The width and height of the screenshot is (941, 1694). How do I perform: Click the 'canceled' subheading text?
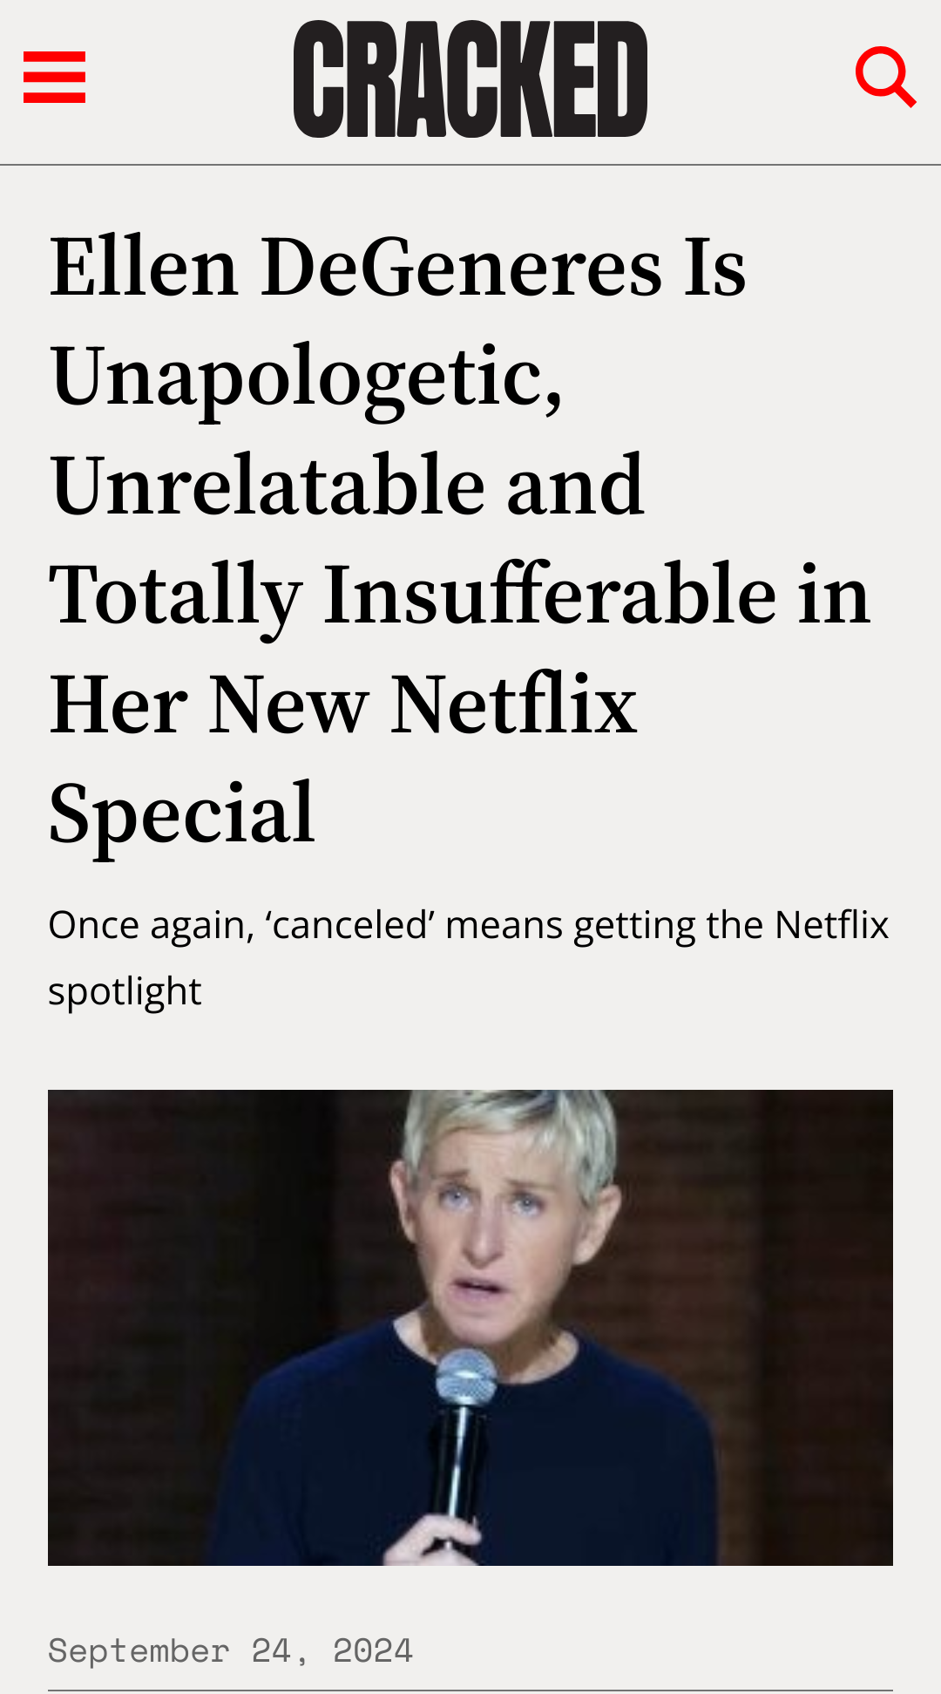(469, 957)
